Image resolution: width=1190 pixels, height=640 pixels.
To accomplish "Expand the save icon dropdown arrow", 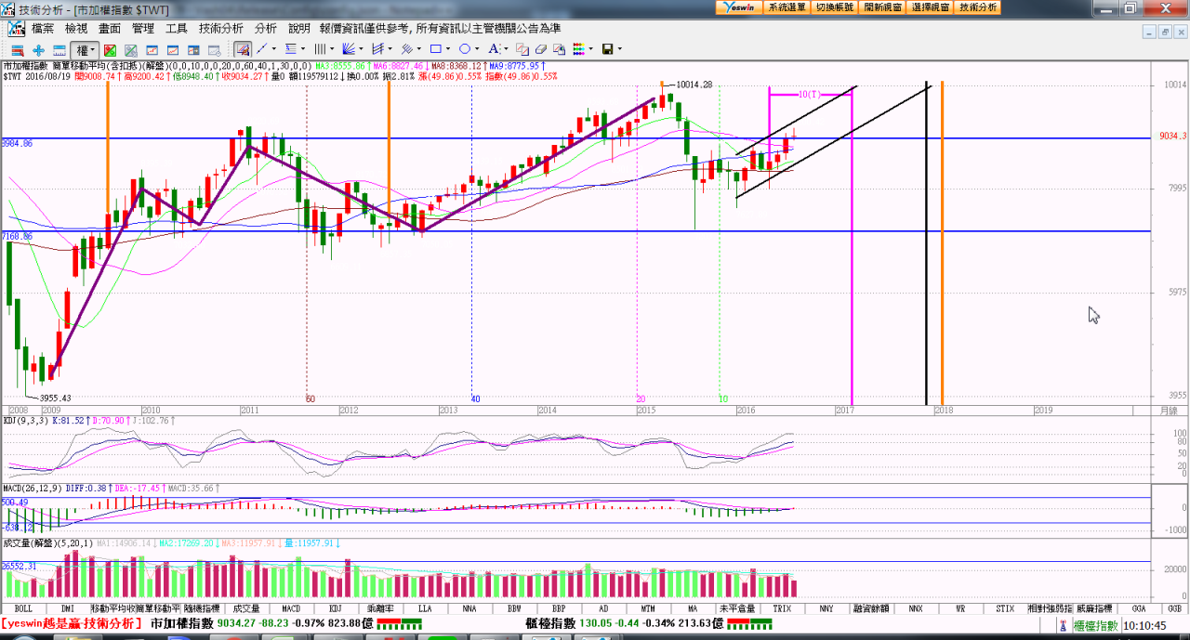I will point(619,49).
